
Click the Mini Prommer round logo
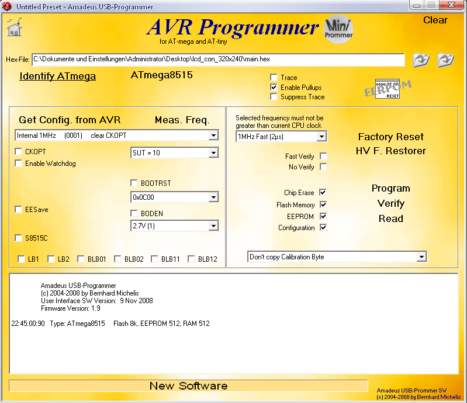click(x=338, y=29)
